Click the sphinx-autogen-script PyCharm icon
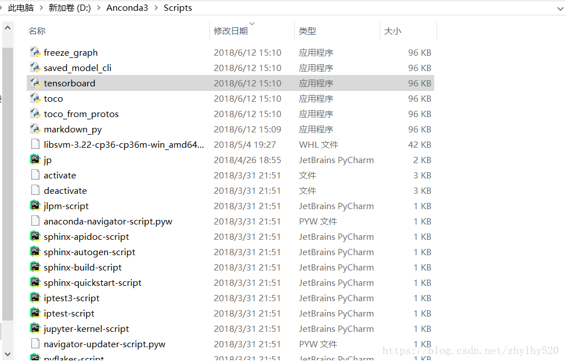This screenshot has width=565, height=362. [35, 252]
